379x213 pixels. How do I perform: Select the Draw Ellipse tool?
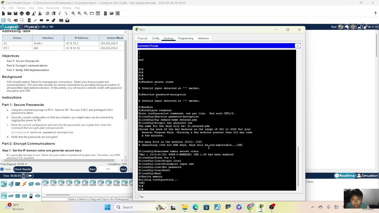[x=47, y=20]
